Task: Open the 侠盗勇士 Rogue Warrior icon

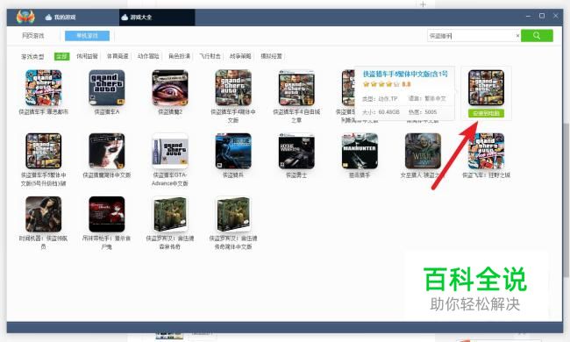Action: coord(296,151)
